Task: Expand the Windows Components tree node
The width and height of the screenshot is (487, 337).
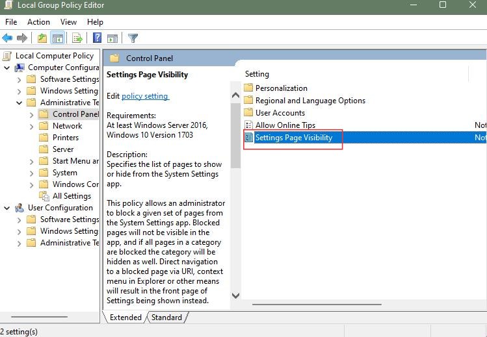Action: pyautogui.click(x=31, y=185)
